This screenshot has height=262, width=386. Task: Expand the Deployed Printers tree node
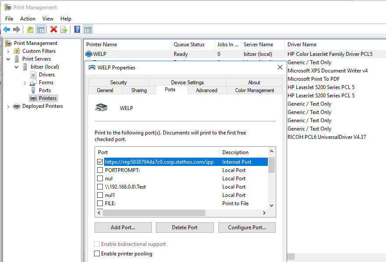pos(8,106)
